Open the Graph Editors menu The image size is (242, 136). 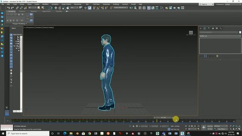[67, 4]
